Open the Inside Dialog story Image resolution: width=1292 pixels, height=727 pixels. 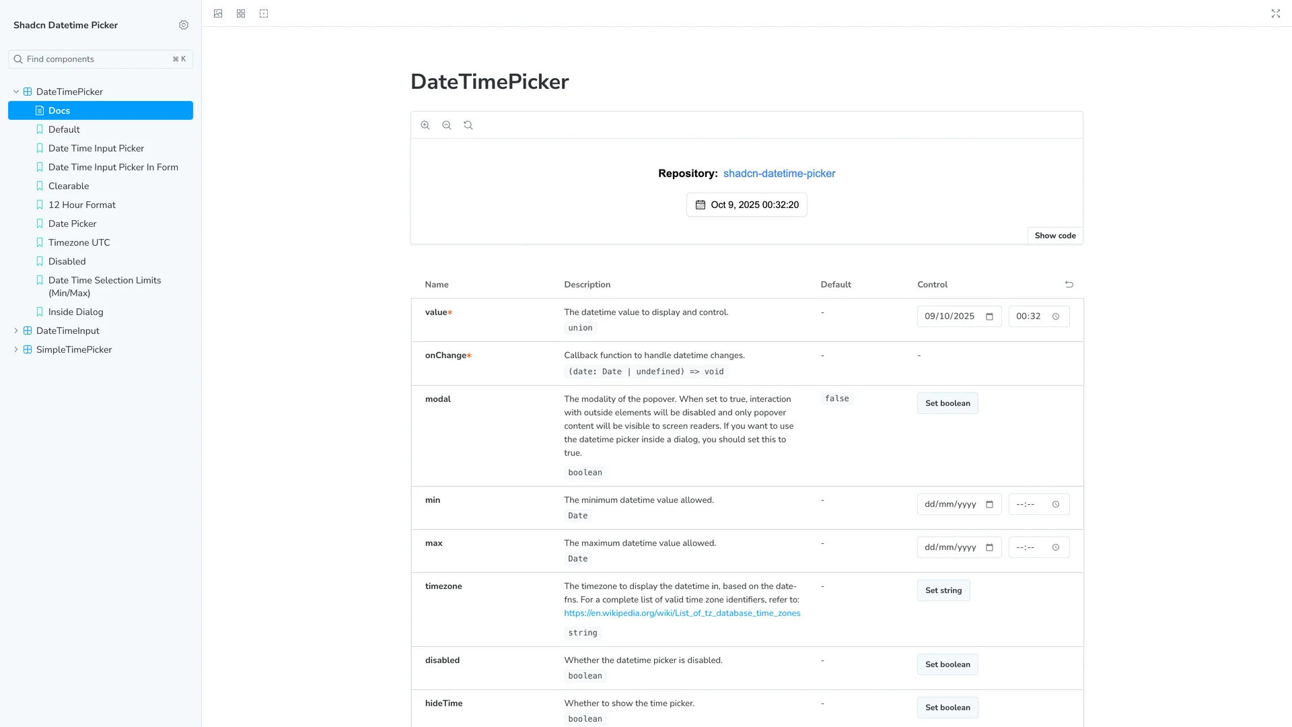(x=100, y=312)
